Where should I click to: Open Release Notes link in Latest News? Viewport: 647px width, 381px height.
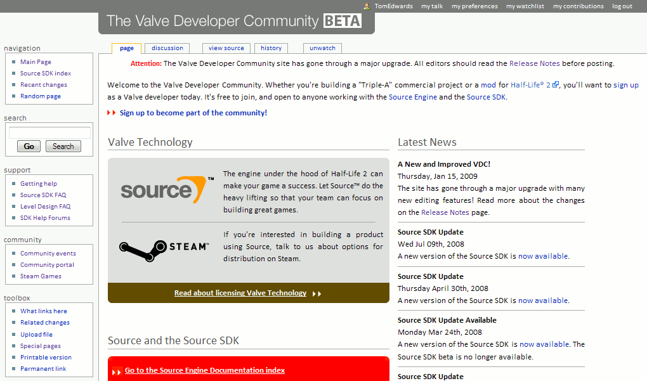[x=445, y=212]
